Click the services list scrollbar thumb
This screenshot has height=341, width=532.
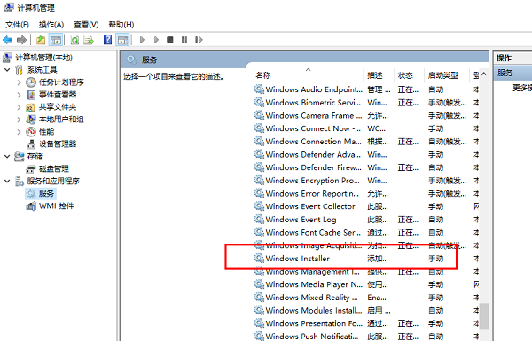click(x=484, y=316)
